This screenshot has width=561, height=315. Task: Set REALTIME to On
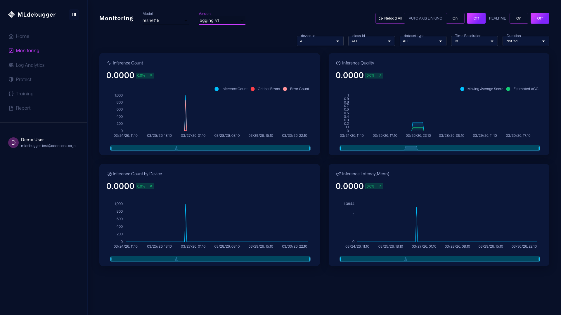[519, 18]
